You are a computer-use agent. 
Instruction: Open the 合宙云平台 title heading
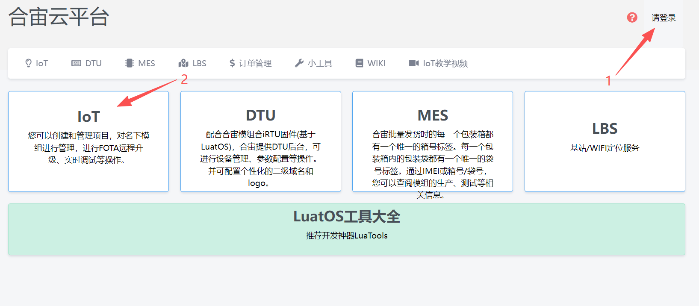click(x=59, y=17)
